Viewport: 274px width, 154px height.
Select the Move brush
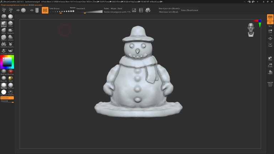click(4, 31)
